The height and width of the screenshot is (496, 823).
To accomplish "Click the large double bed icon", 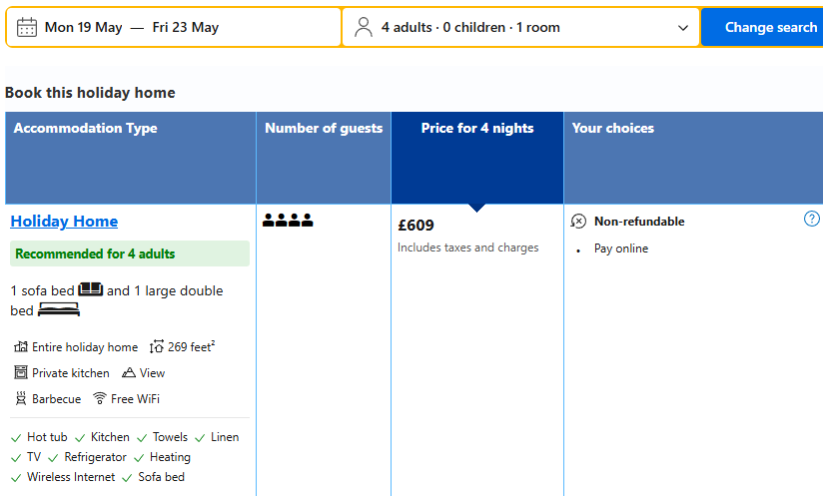I will pyautogui.click(x=59, y=310).
